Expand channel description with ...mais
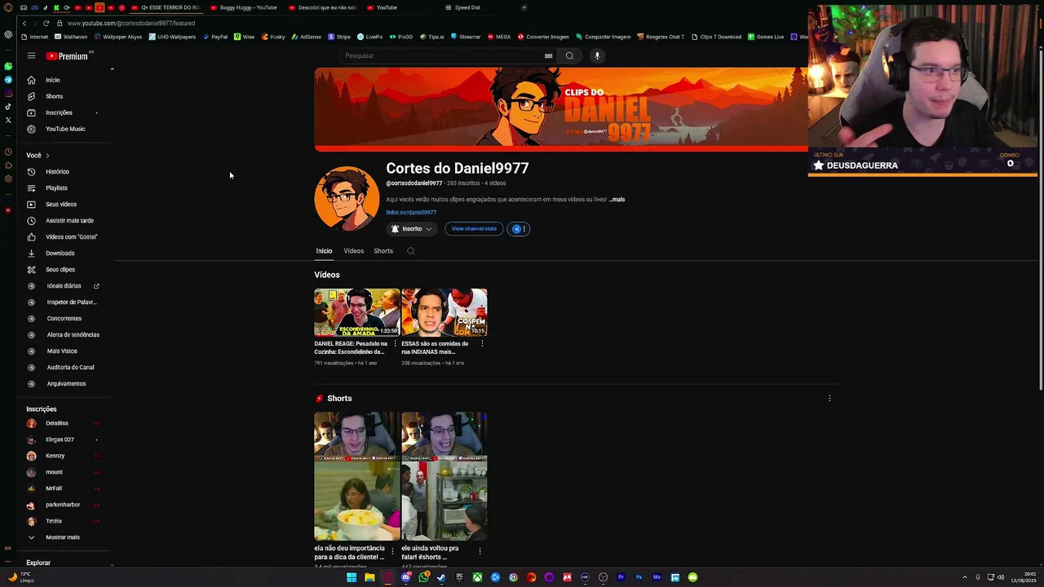 point(617,200)
